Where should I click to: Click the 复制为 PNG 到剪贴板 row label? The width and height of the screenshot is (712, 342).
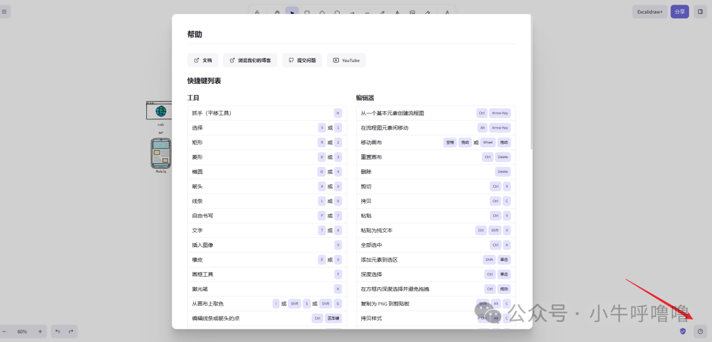tap(385, 303)
